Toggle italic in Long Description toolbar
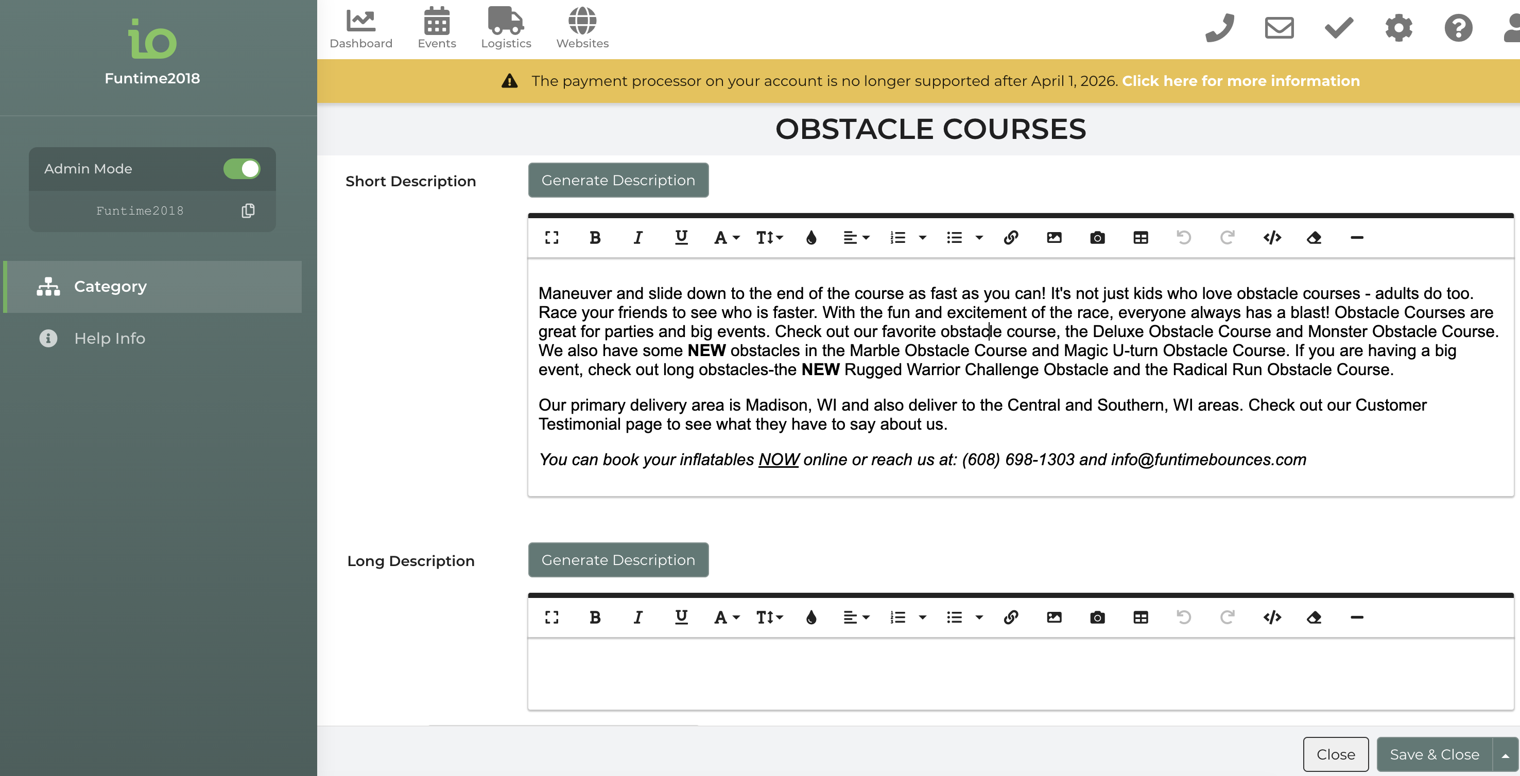1520x776 pixels. coord(638,618)
